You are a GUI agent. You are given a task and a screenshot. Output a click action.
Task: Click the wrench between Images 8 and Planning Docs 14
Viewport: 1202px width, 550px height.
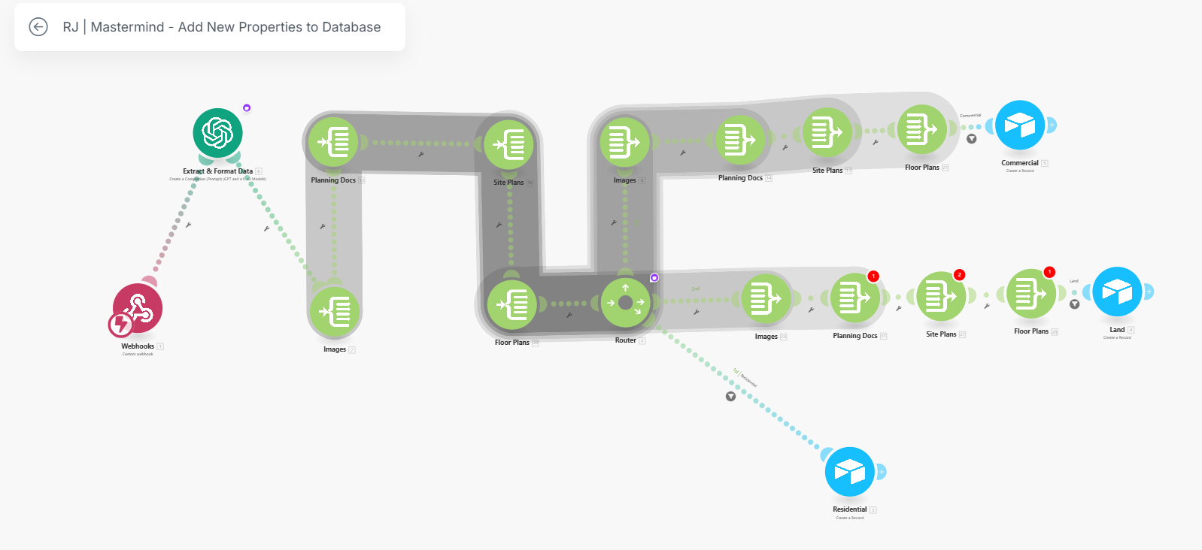point(683,153)
